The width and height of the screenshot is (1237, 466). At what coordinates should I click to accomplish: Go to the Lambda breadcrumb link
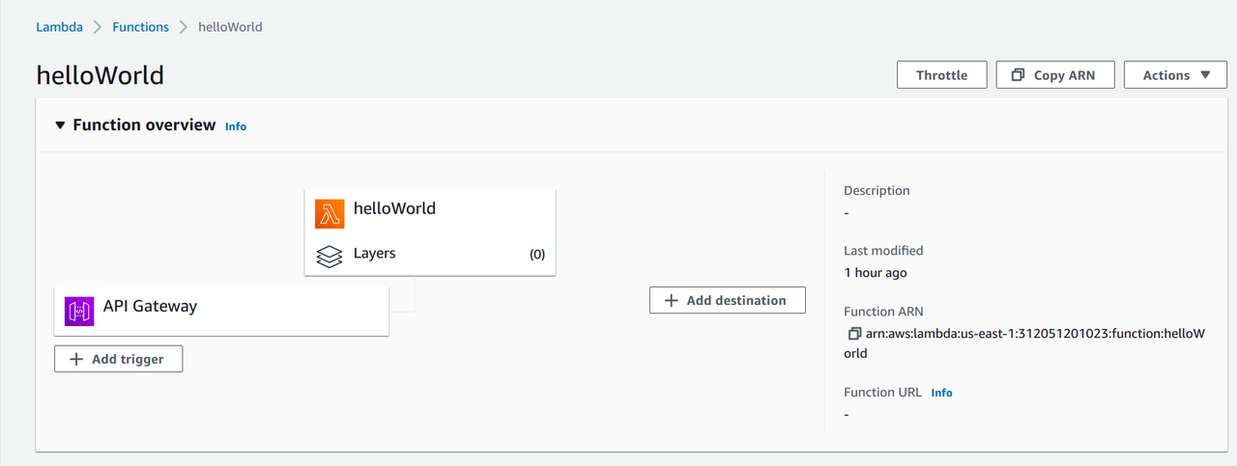click(x=59, y=27)
